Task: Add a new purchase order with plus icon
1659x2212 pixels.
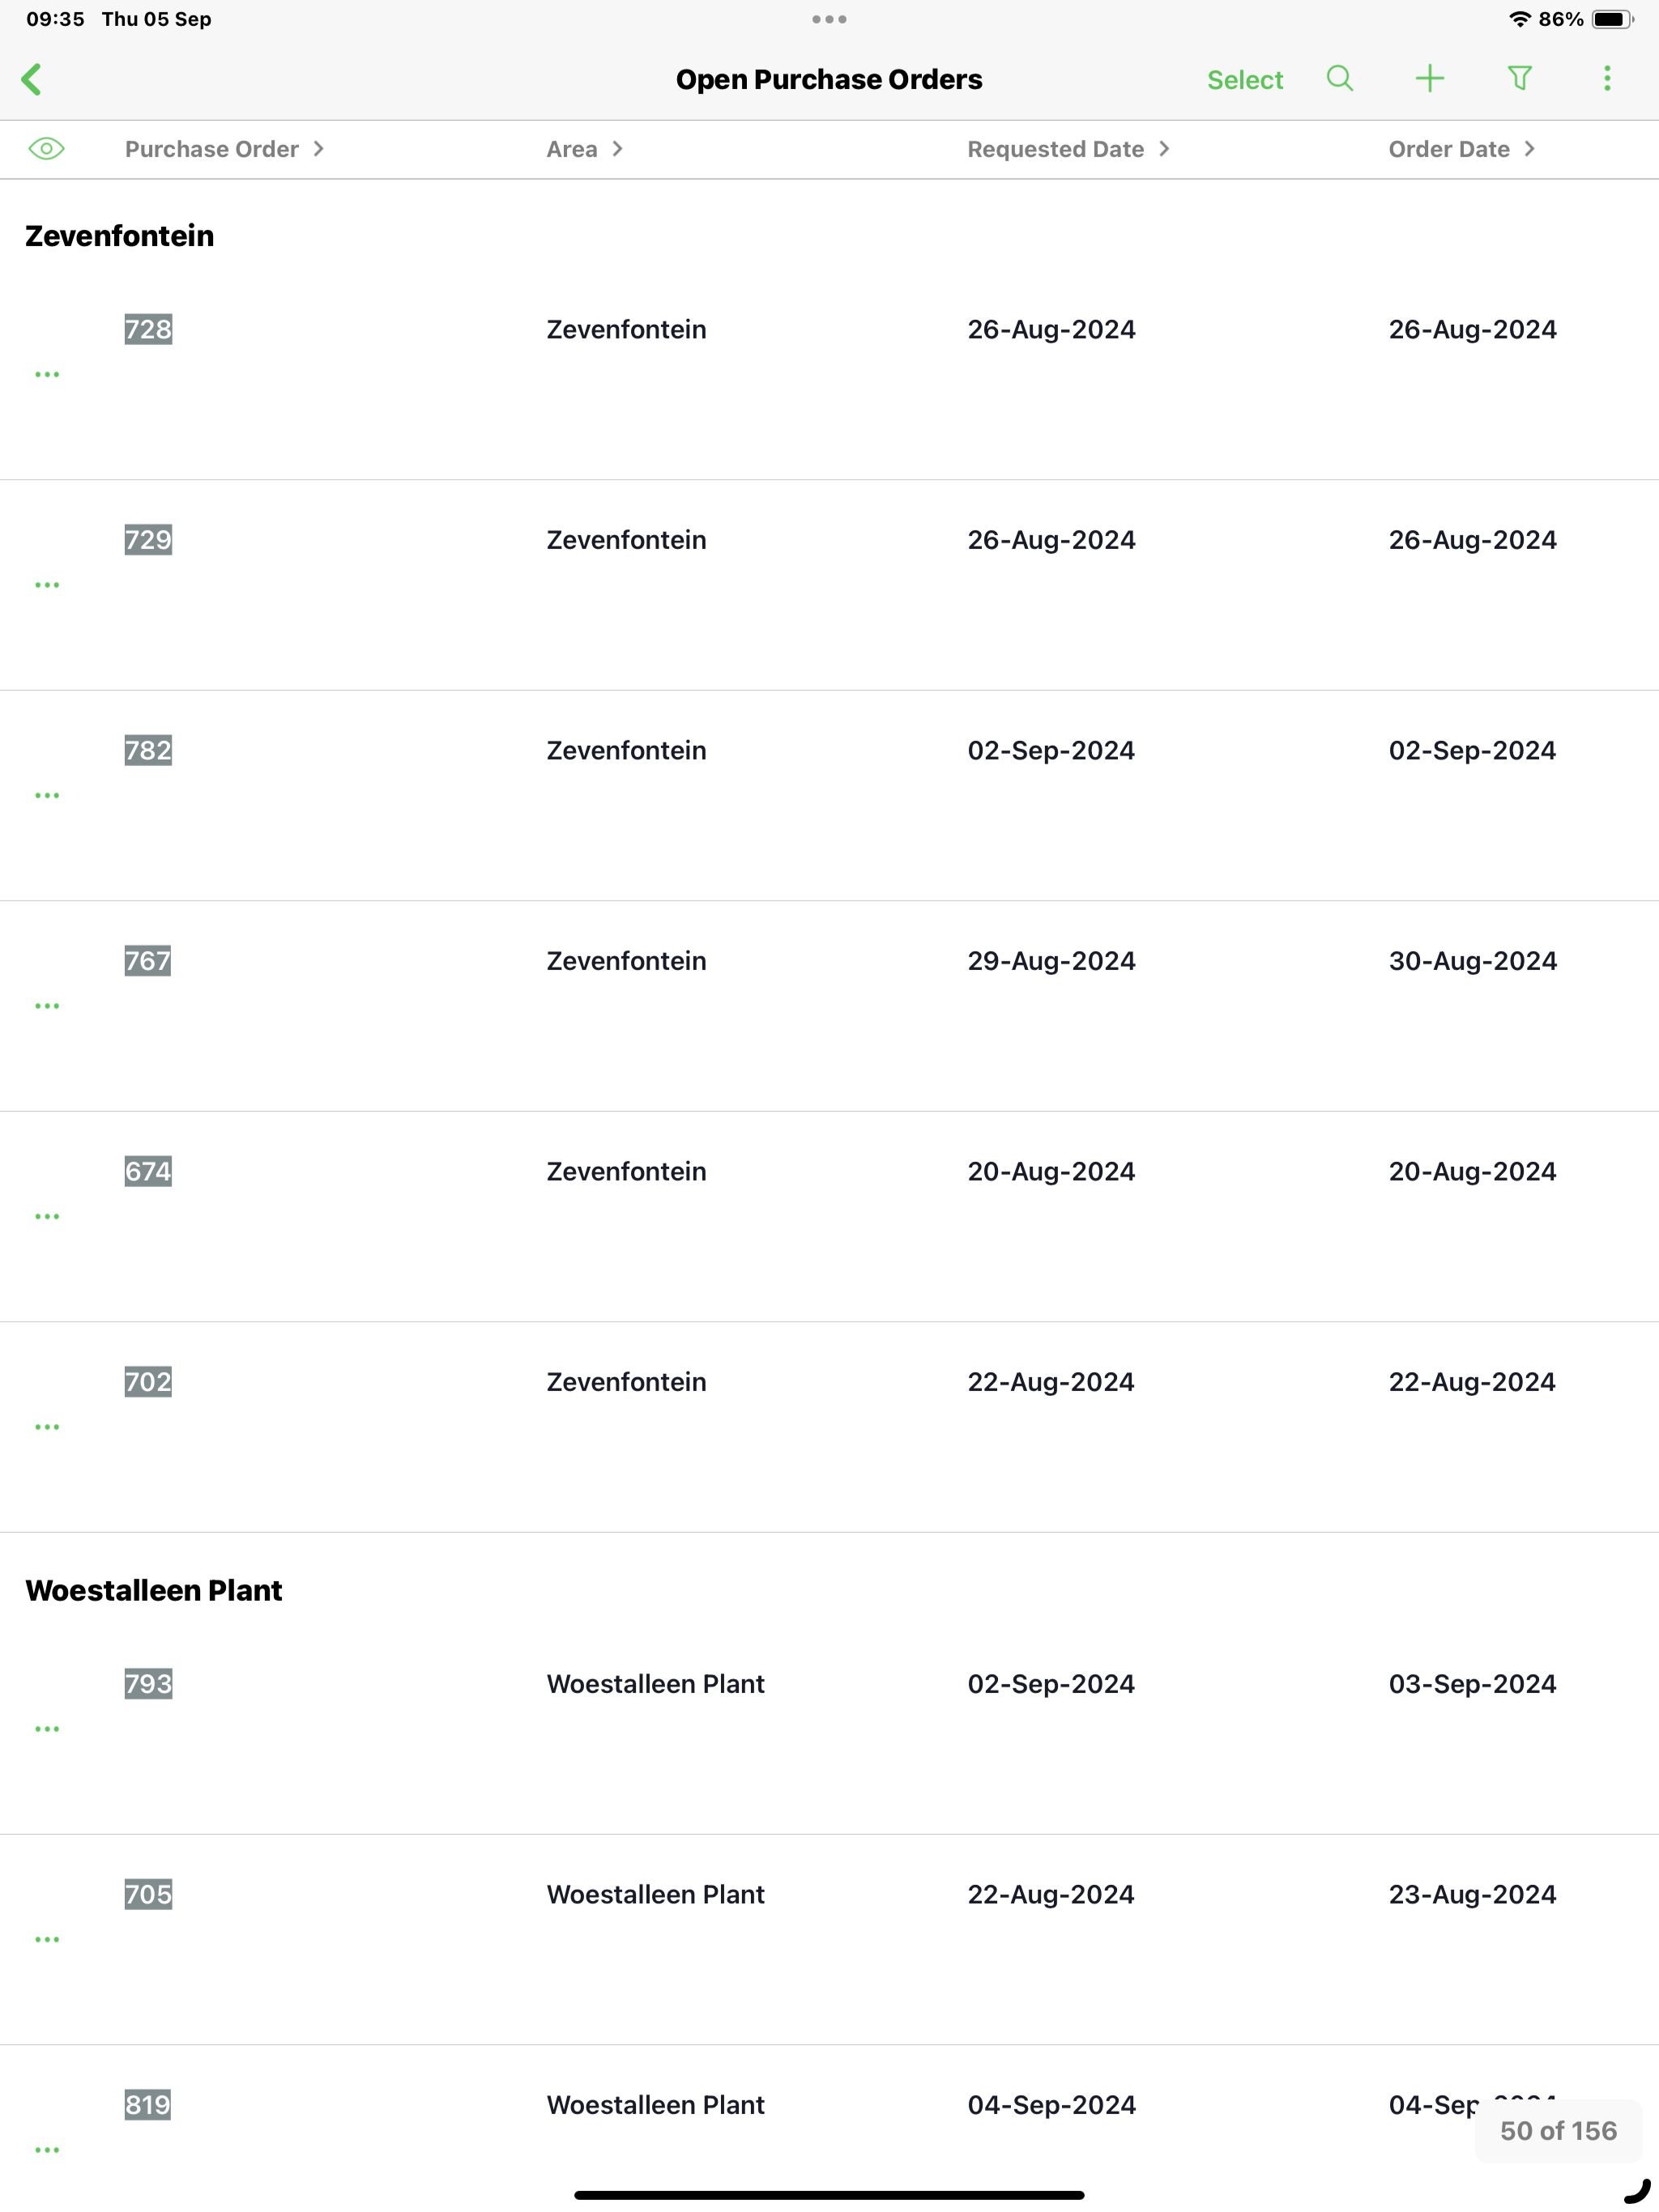Action: coord(1430,79)
